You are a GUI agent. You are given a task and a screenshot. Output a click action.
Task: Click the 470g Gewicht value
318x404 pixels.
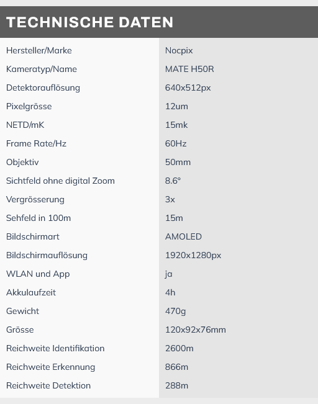tap(175, 312)
